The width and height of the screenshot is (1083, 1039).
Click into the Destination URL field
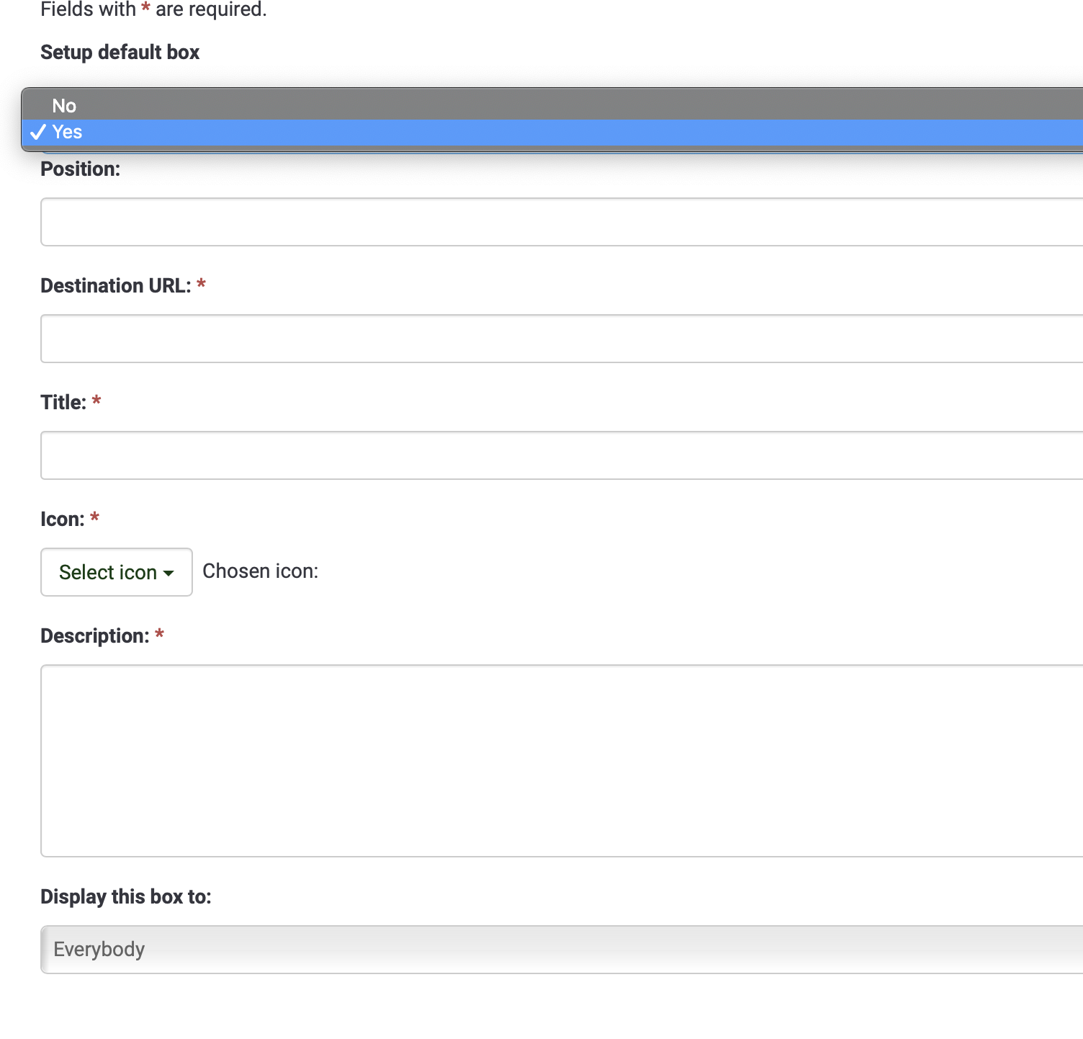coord(562,339)
